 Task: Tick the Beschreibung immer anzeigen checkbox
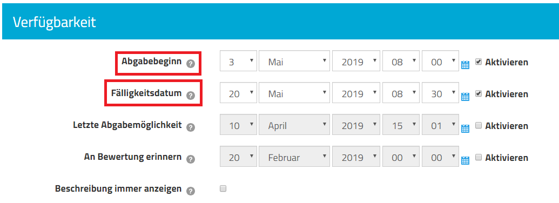coord(223,188)
